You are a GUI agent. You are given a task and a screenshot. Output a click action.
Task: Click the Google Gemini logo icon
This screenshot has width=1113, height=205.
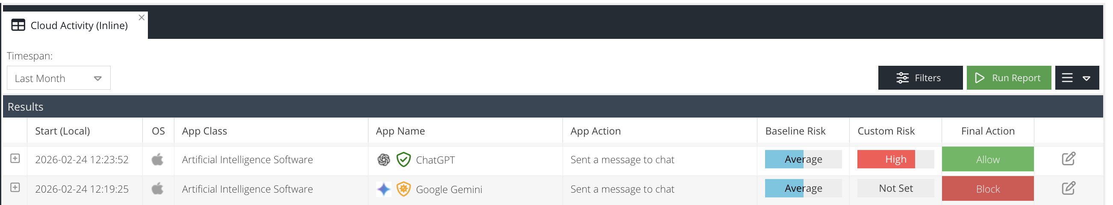[383, 189]
